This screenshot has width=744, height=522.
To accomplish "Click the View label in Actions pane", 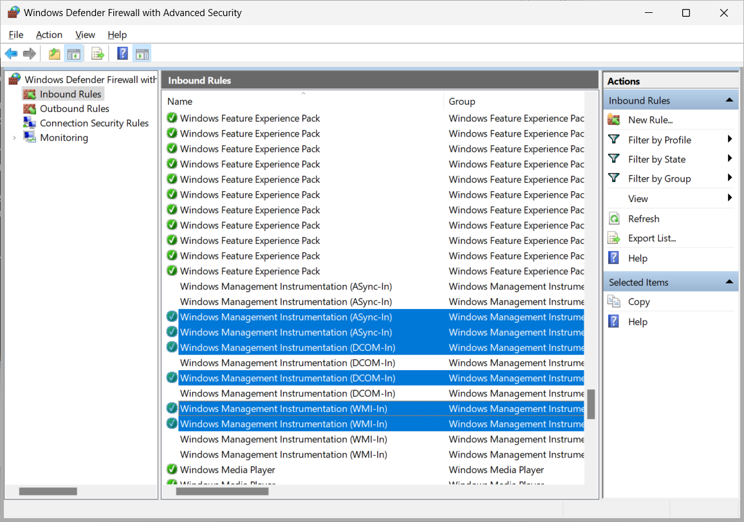I will [x=638, y=198].
